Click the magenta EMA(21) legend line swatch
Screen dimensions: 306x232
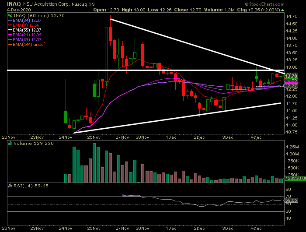coord(10,35)
